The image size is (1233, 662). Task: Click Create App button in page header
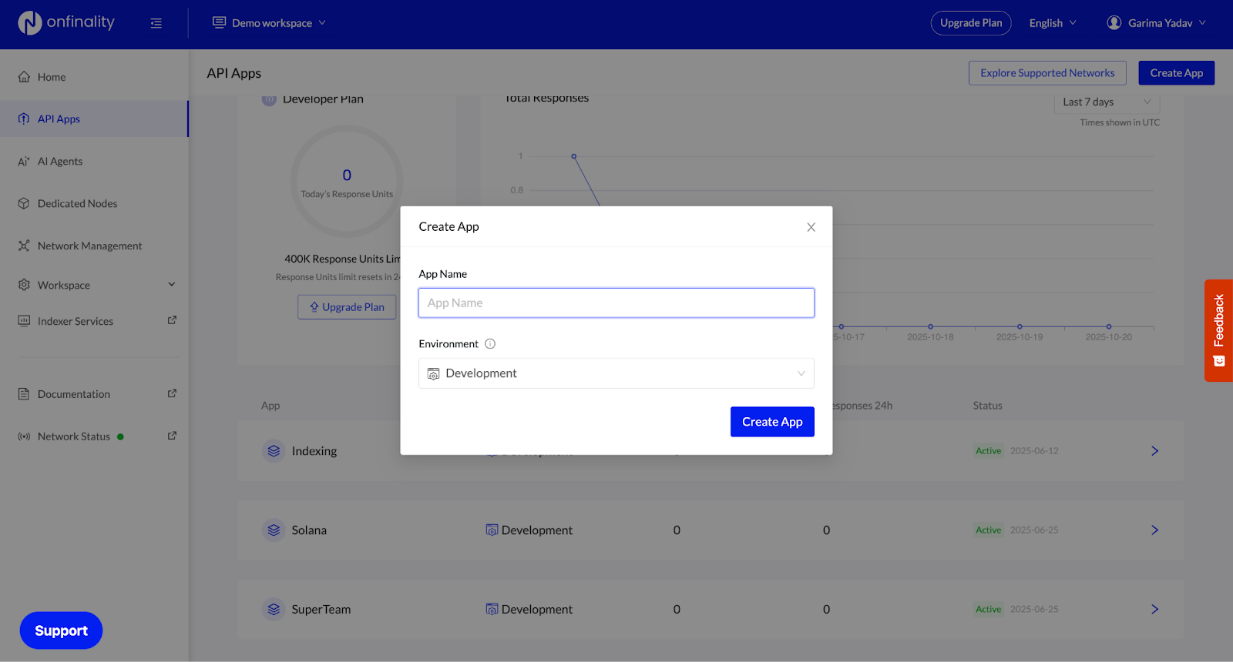click(1176, 73)
